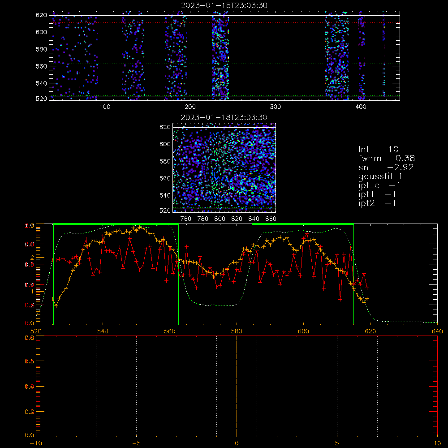Click "540" on the profile plot x-axis
The width and height of the screenshot is (448, 448).
coord(103,331)
